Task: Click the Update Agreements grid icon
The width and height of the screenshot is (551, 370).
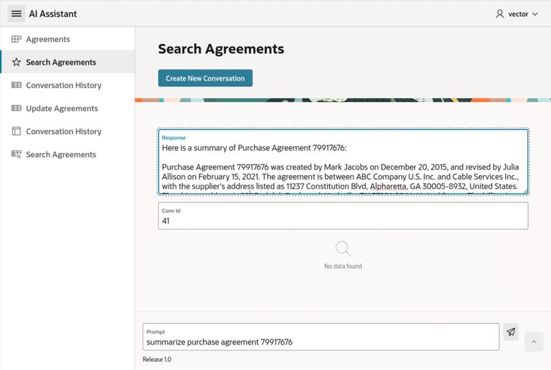Action: click(x=16, y=109)
